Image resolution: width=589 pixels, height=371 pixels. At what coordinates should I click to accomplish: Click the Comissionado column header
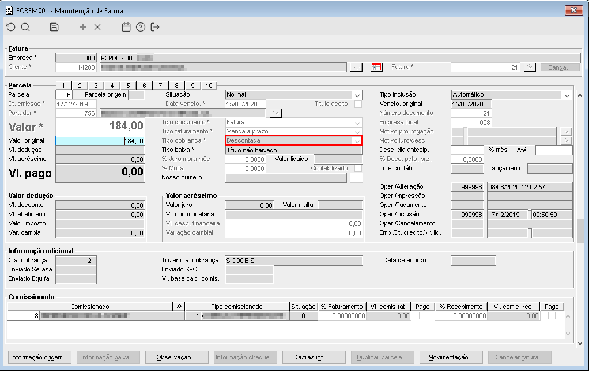tap(90, 307)
